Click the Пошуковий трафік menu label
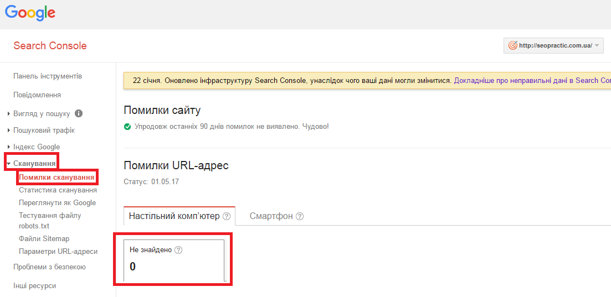The image size is (611, 297). (44, 131)
